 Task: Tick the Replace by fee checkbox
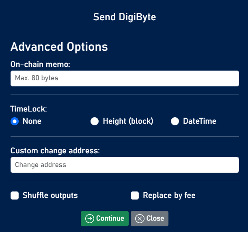coord(135,195)
